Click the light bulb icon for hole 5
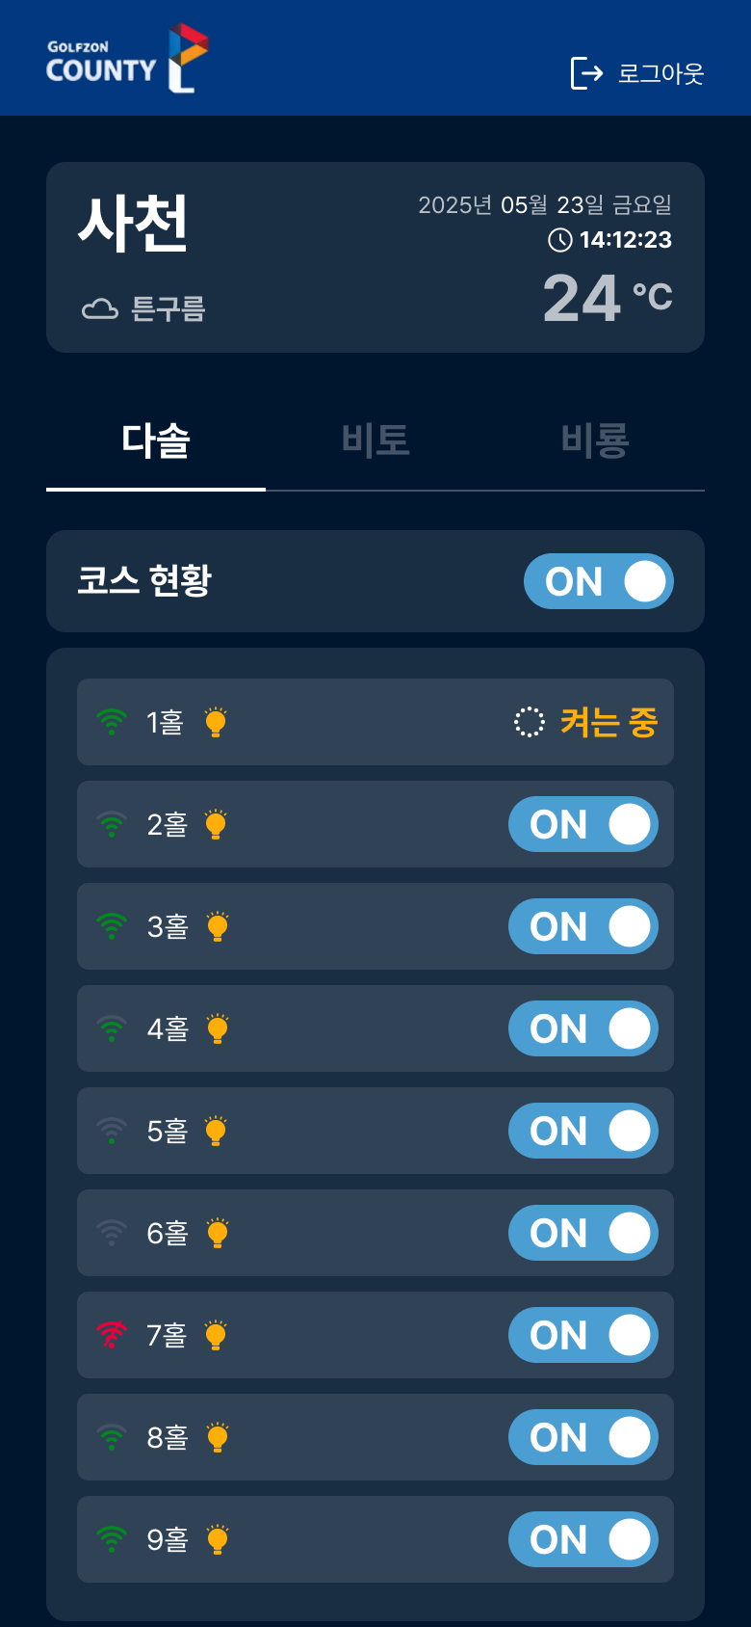Screen dimensions: 751x1627 coord(216,1131)
